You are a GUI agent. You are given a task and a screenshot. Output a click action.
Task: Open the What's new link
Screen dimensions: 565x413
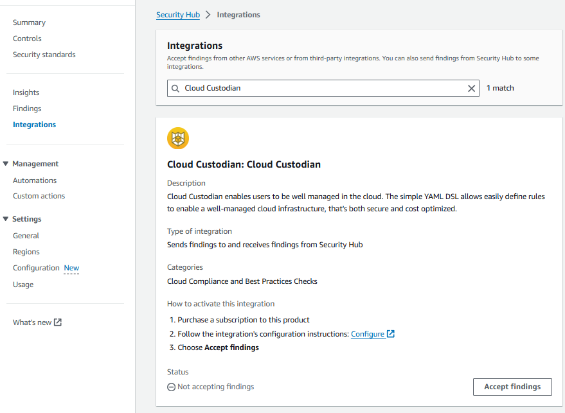[x=32, y=322]
